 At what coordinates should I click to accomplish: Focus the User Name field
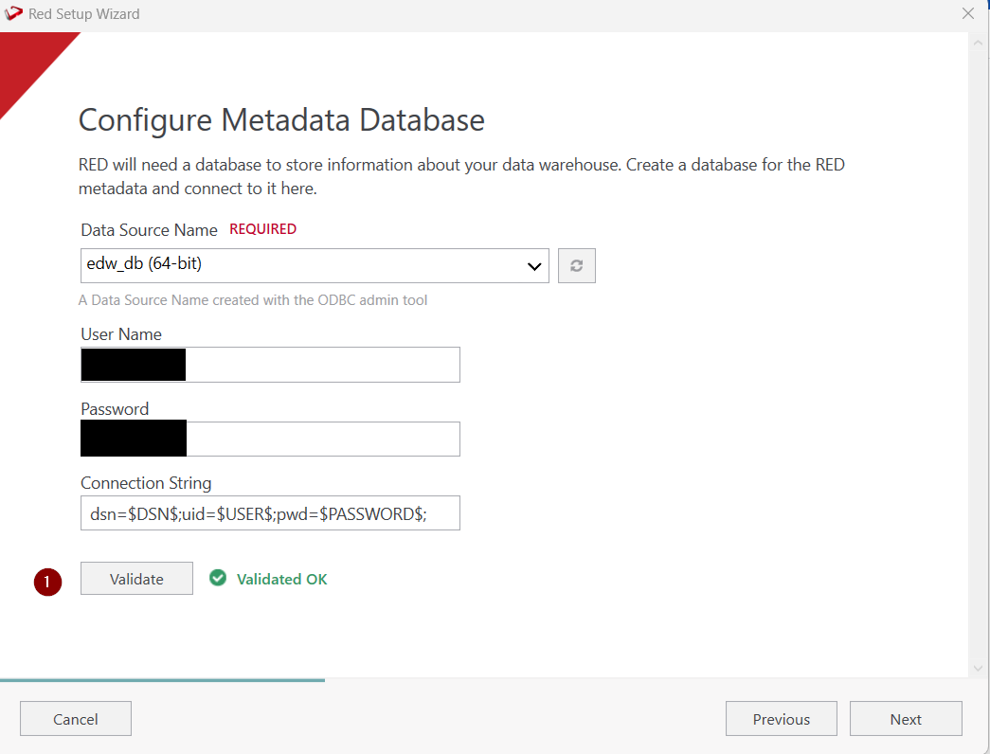(x=322, y=365)
